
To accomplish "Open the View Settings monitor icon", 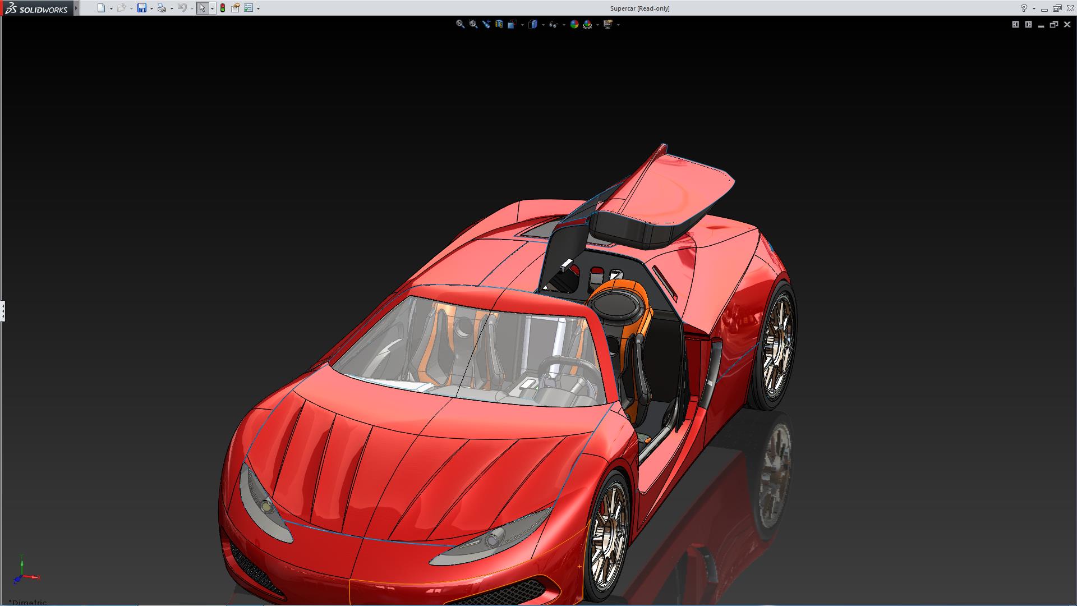I will click(607, 24).
